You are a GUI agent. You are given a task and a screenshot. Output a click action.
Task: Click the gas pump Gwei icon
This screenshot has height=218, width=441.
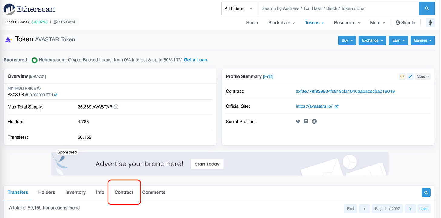[56, 22]
